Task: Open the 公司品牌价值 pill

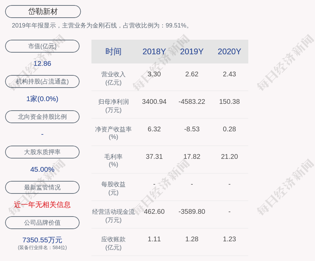Action: point(42,223)
